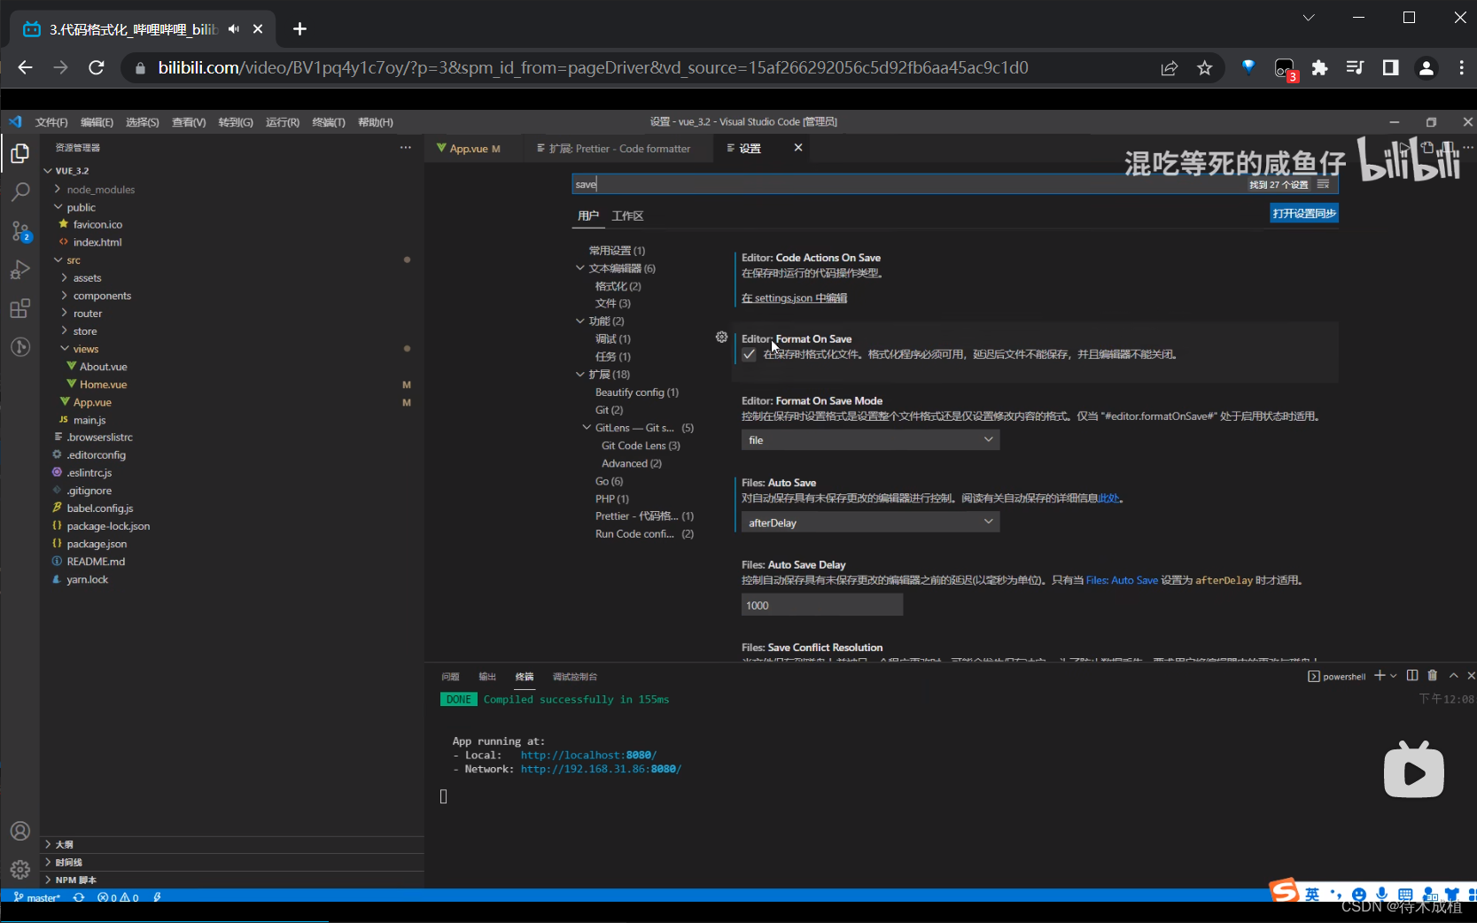This screenshot has height=923, width=1477.
Task: Play the video with bilibili play button
Action: (1413, 771)
